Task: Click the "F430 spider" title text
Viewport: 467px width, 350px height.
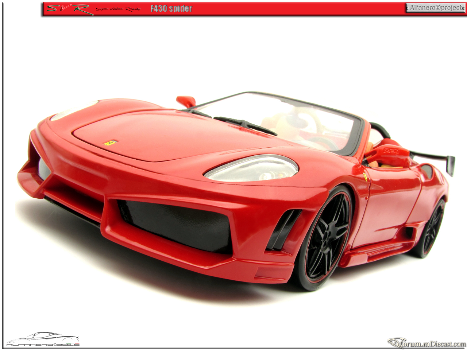Action: [171, 9]
